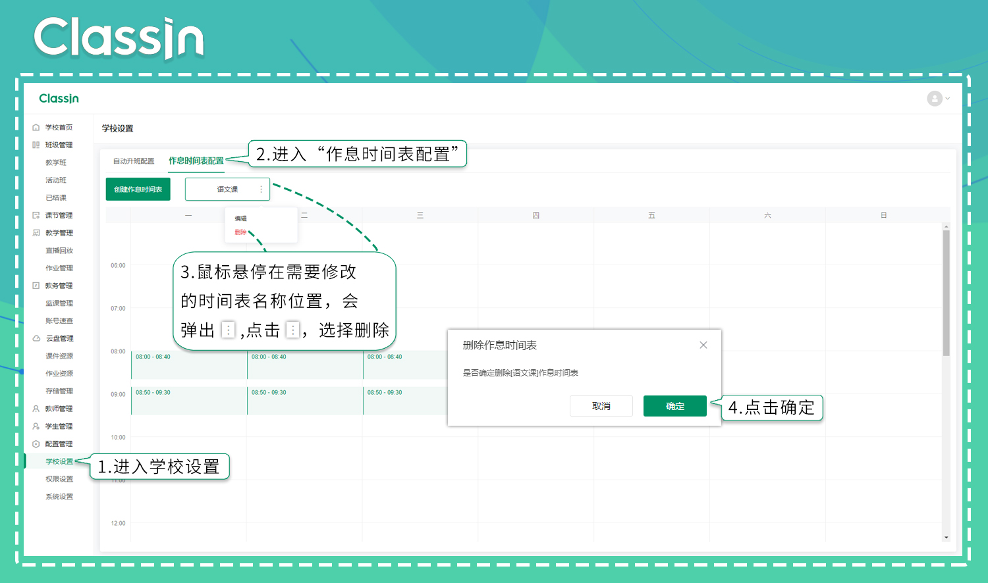The image size is (988, 583).
Task: Click Monday's 08:50 - 09:30 slot
Action: 189,401
